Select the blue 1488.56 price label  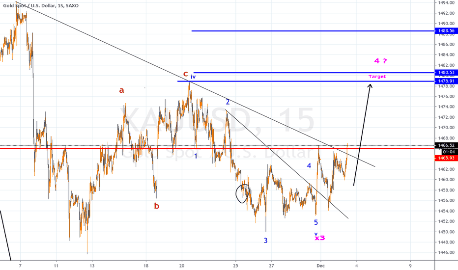[x=446, y=31]
